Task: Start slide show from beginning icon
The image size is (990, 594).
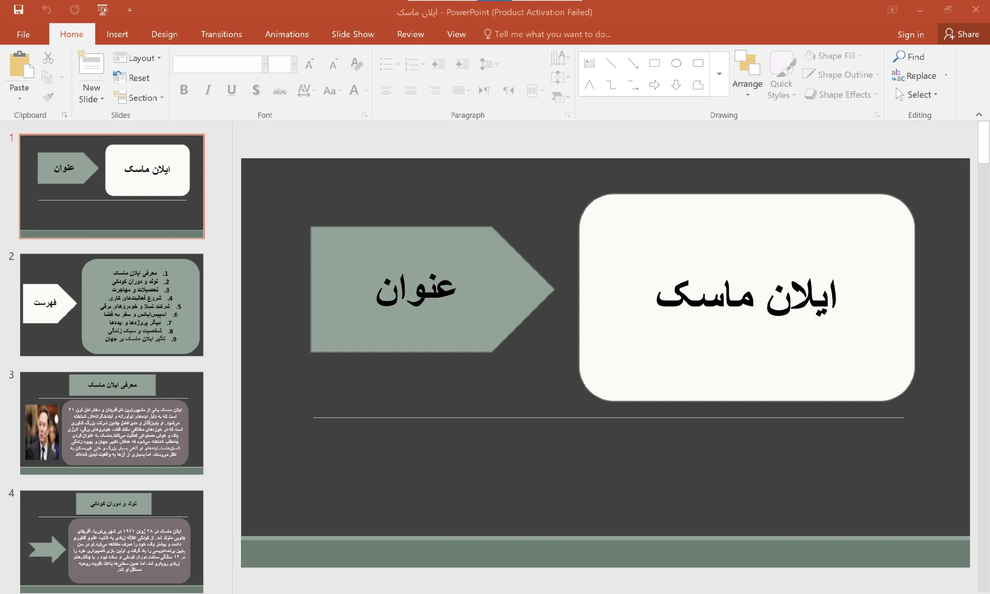Action: click(102, 10)
